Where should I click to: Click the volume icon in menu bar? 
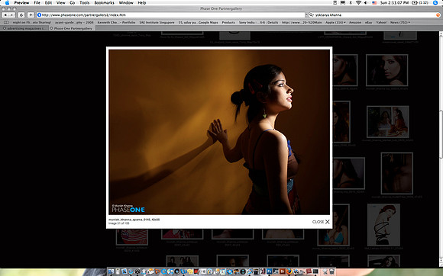366,3
